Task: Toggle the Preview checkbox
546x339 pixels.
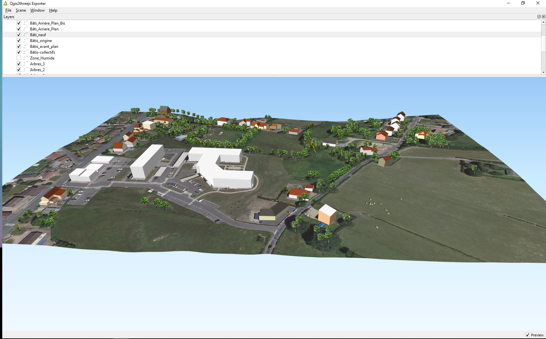Action: coord(528,335)
